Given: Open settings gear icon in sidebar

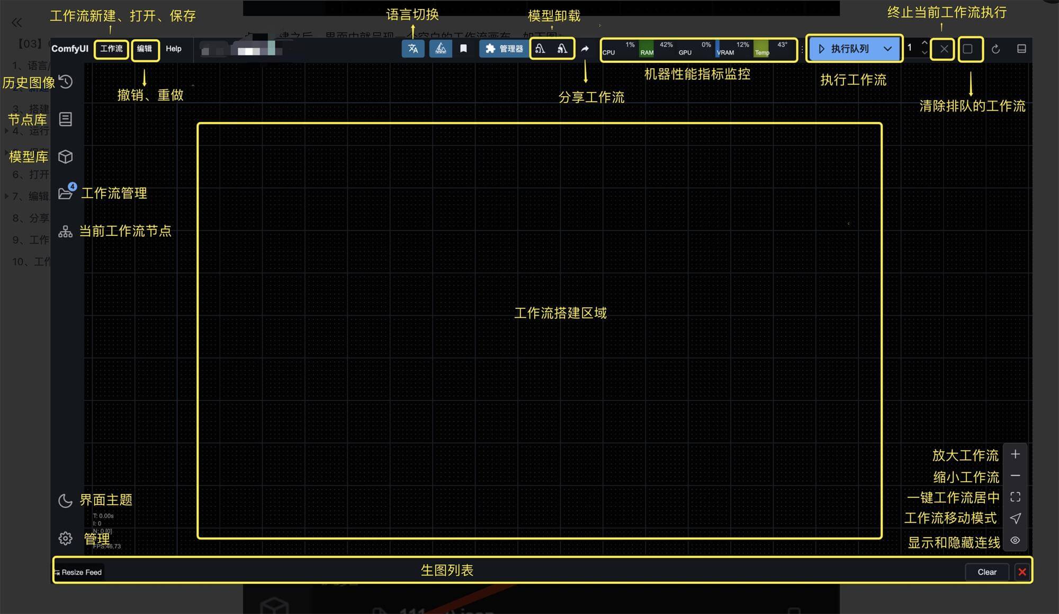Looking at the screenshot, I should pyautogui.click(x=66, y=538).
